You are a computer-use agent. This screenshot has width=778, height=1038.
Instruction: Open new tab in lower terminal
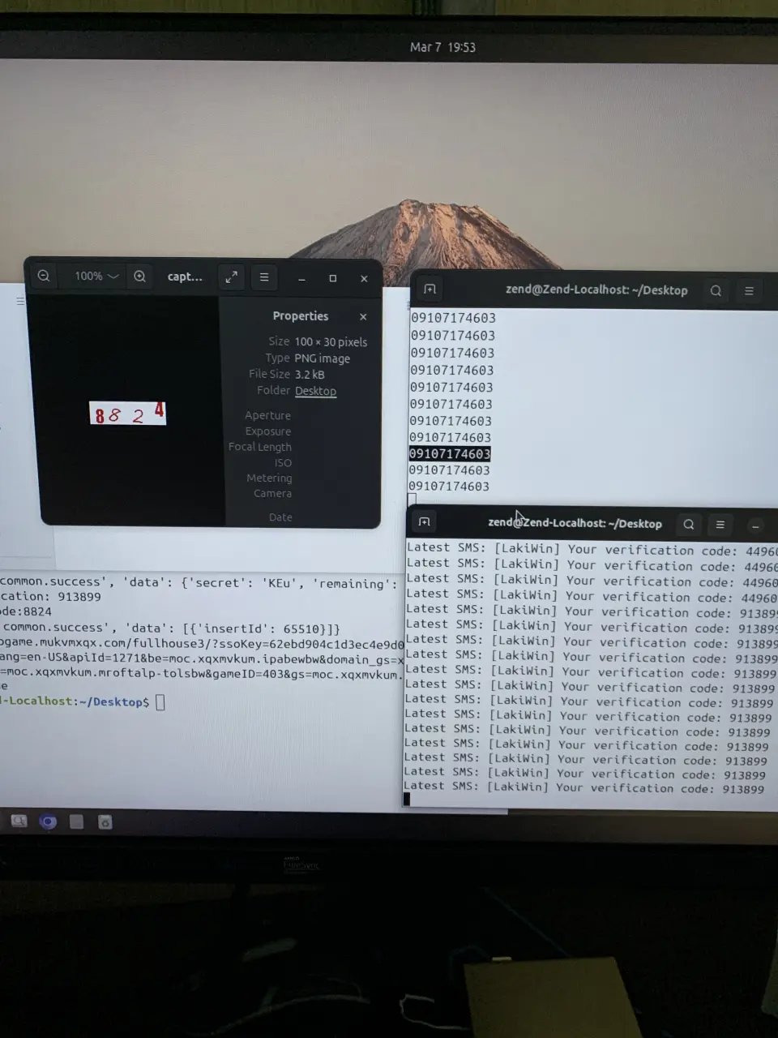[x=424, y=522]
